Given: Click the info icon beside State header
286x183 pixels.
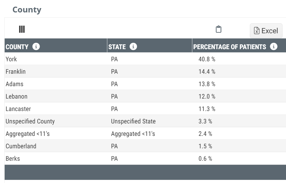Looking at the screenshot, I should (x=133, y=47).
